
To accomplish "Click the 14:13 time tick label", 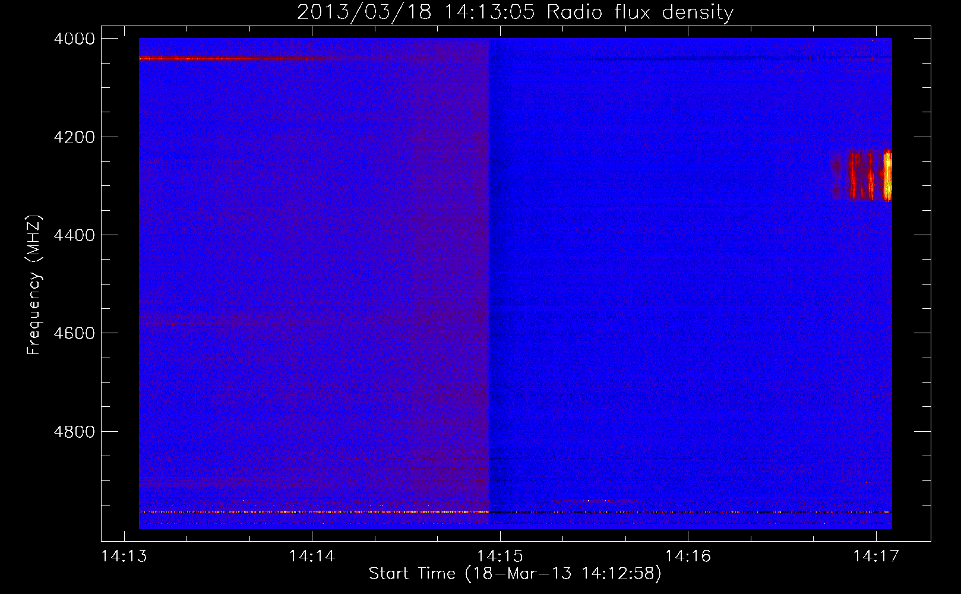I will coord(124,557).
